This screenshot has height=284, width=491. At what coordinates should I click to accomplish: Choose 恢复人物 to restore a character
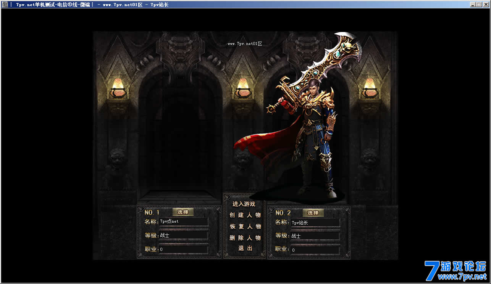(x=245, y=226)
